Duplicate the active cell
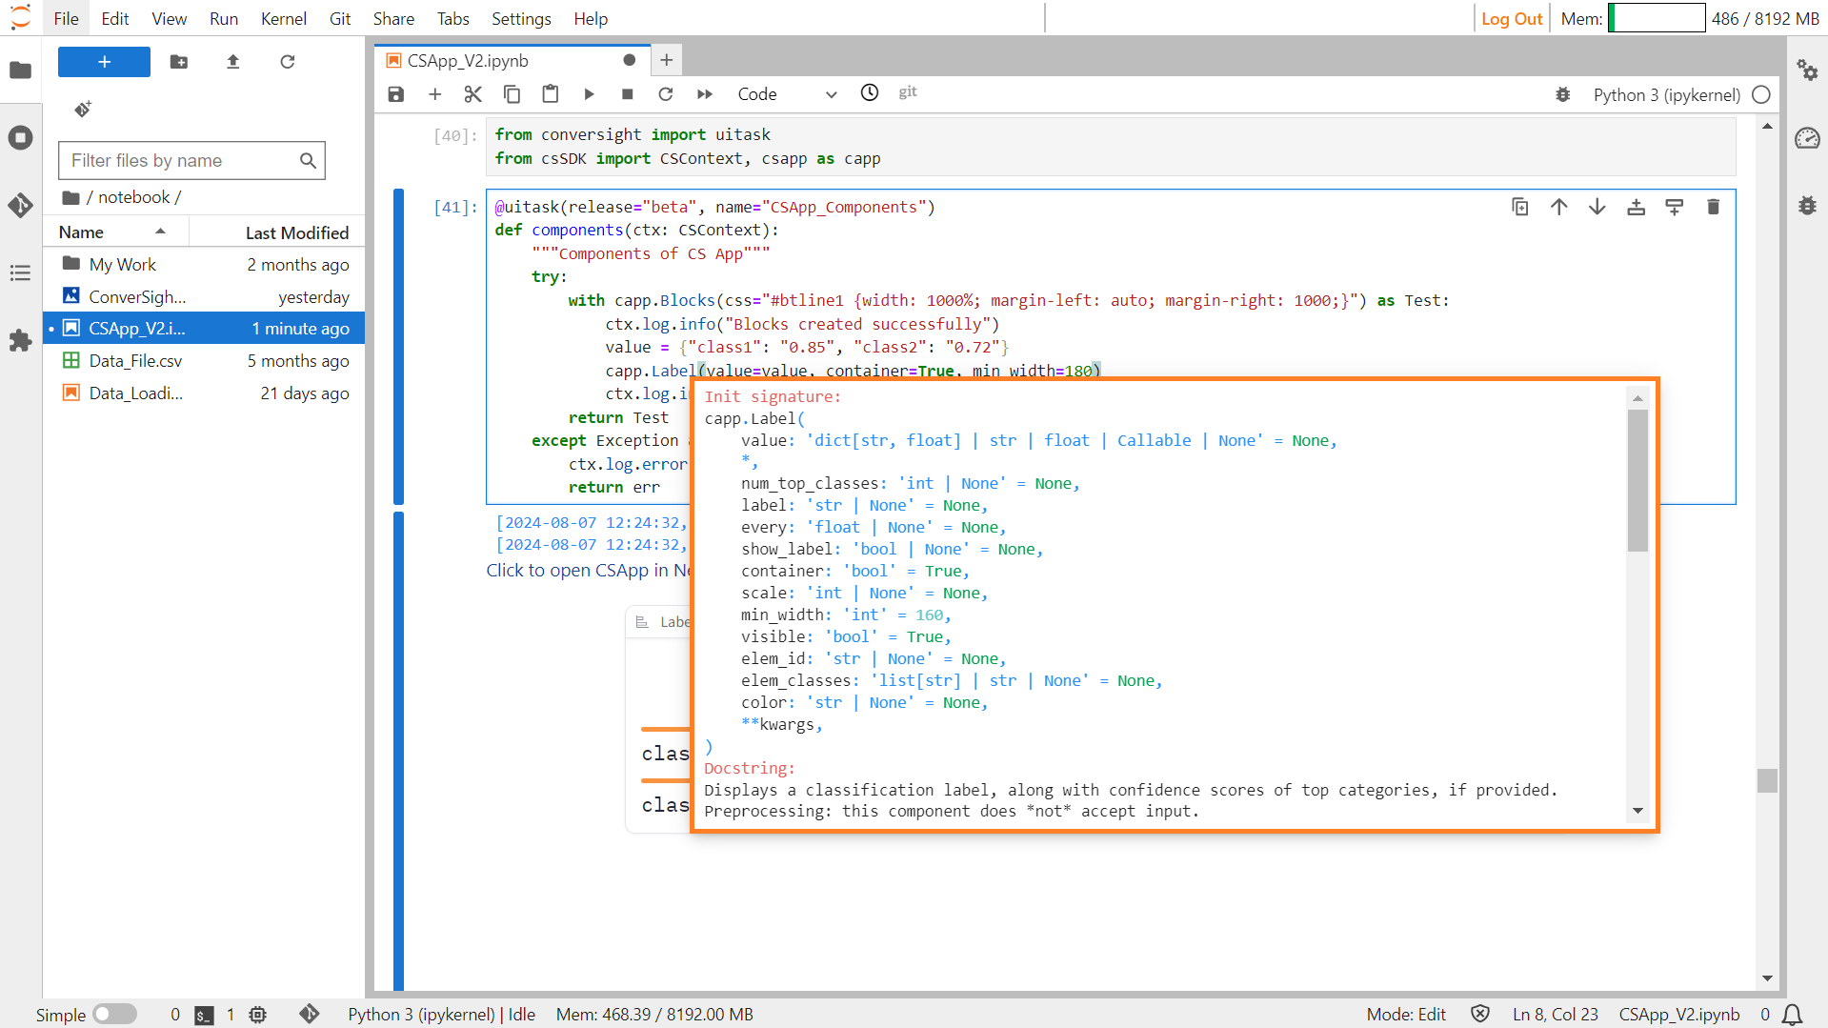Image resolution: width=1828 pixels, height=1028 pixels. tap(1520, 207)
